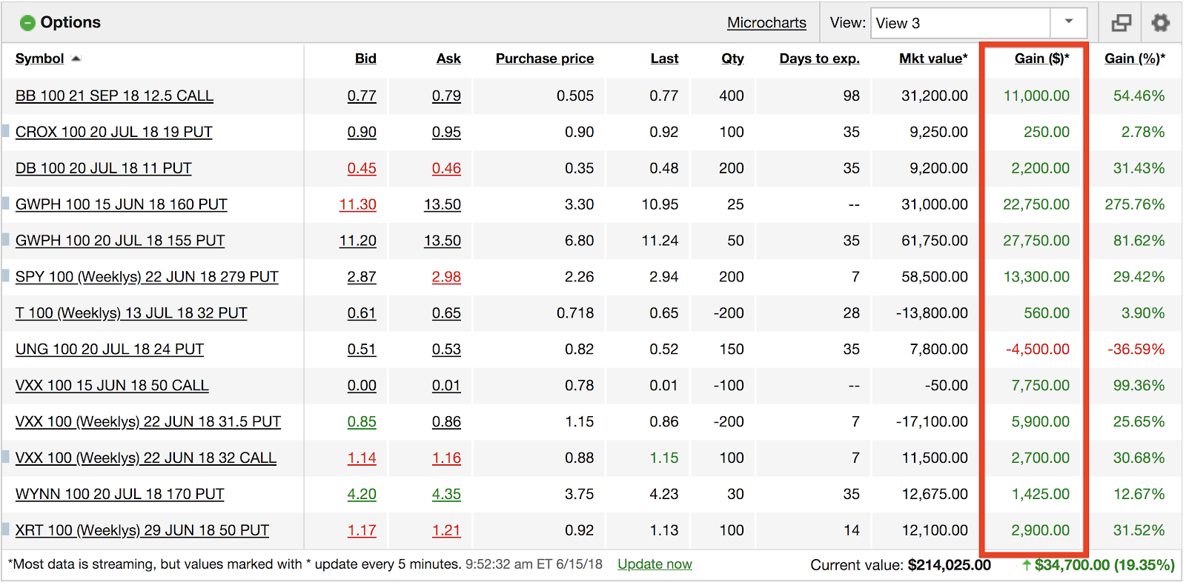Click the View 3 selection field
Viewport: 1186px width, 585px height.
pyautogui.click(x=961, y=23)
